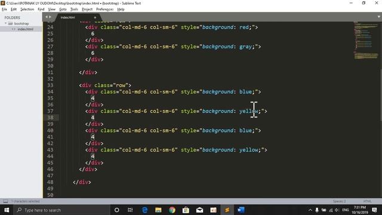Open index.html in the sidebar
382x215 pixels.
25,29
